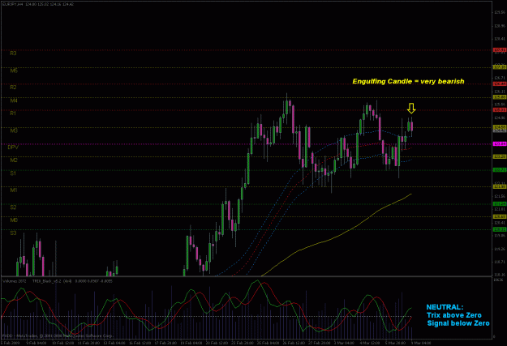
Task: Click the M5 pivot level label
Action: click(x=14, y=70)
